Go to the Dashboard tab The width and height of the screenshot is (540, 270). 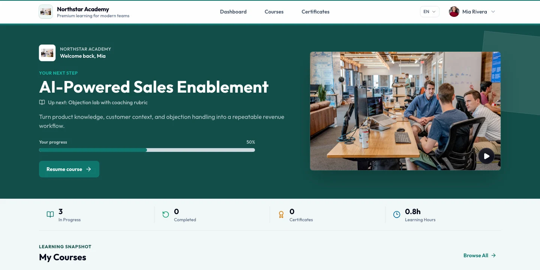click(x=233, y=12)
